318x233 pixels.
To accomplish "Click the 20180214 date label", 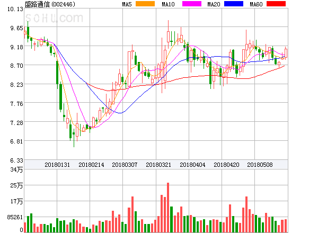I will click(91, 165).
